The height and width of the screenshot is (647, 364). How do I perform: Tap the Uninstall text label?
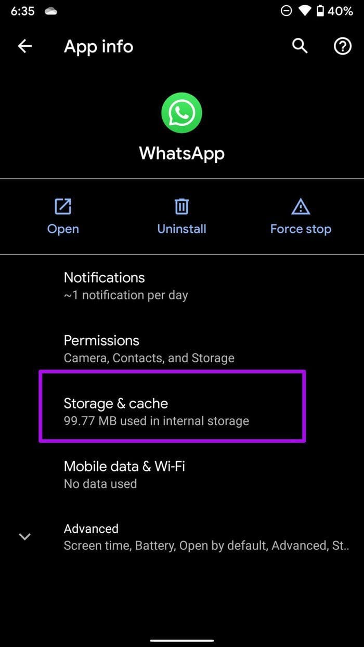tap(181, 229)
